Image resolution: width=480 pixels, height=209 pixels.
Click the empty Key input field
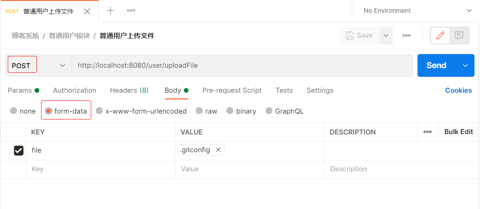[101, 169]
